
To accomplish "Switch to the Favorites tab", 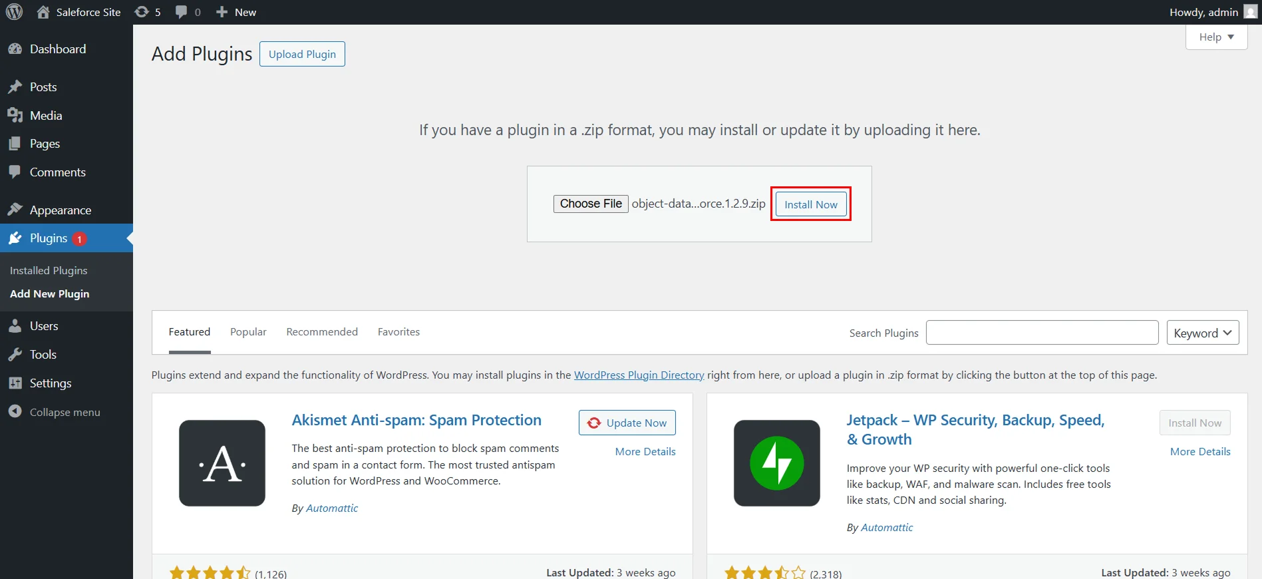I will coord(398,332).
